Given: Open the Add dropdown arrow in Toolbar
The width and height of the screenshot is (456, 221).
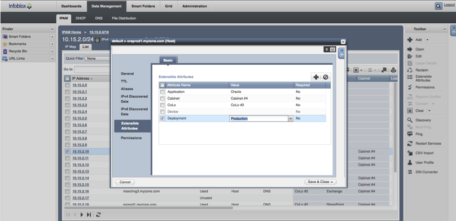Looking at the screenshot, I should click(x=427, y=40).
